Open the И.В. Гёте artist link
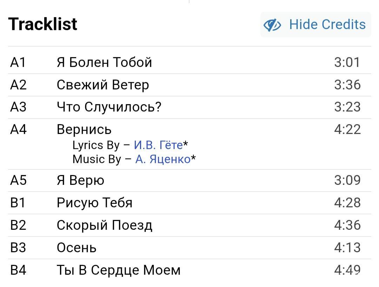Screen dimensions: 379x287 click(158, 145)
